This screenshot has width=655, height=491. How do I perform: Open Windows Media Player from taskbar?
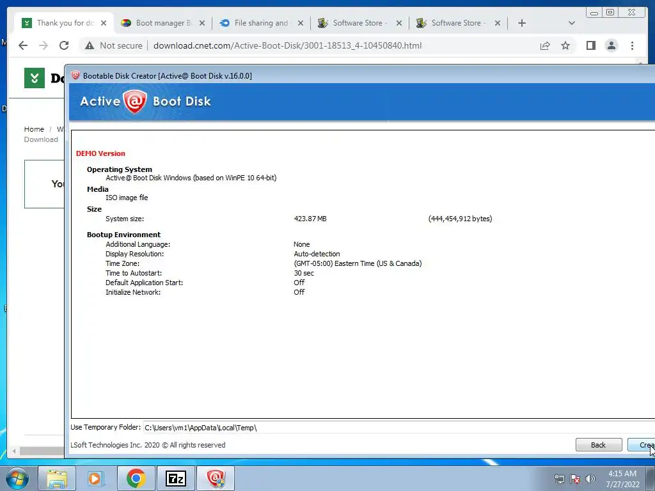[x=96, y=478]
